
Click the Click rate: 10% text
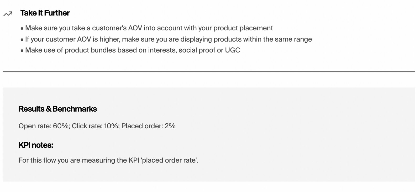95,126
